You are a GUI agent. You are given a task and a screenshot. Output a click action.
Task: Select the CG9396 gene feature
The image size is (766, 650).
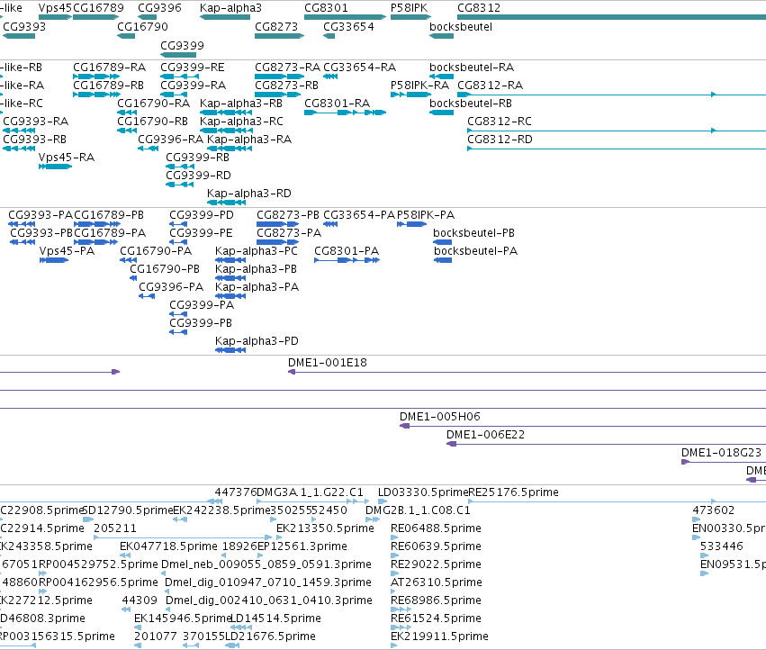[x=147, y=17]
